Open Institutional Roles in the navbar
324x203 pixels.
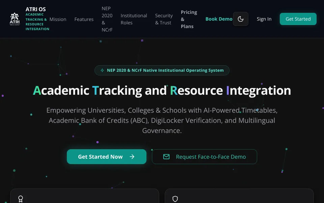pos(134,19)
